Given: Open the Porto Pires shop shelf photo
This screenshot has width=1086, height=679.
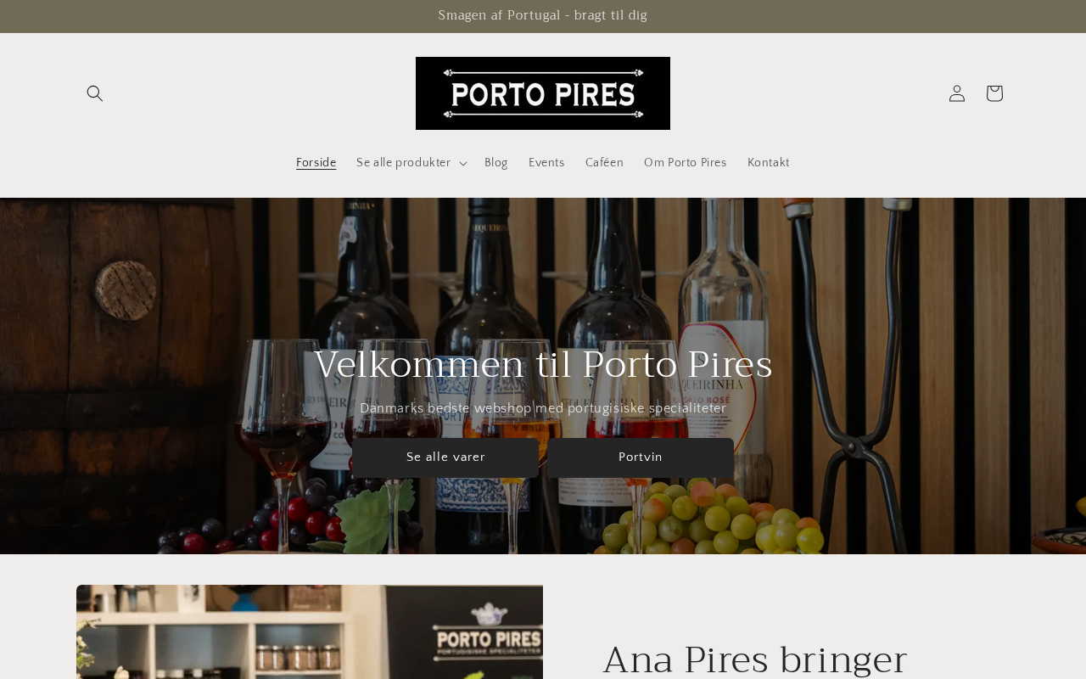Looking at the screenshot, I should (x=310, y=632).
